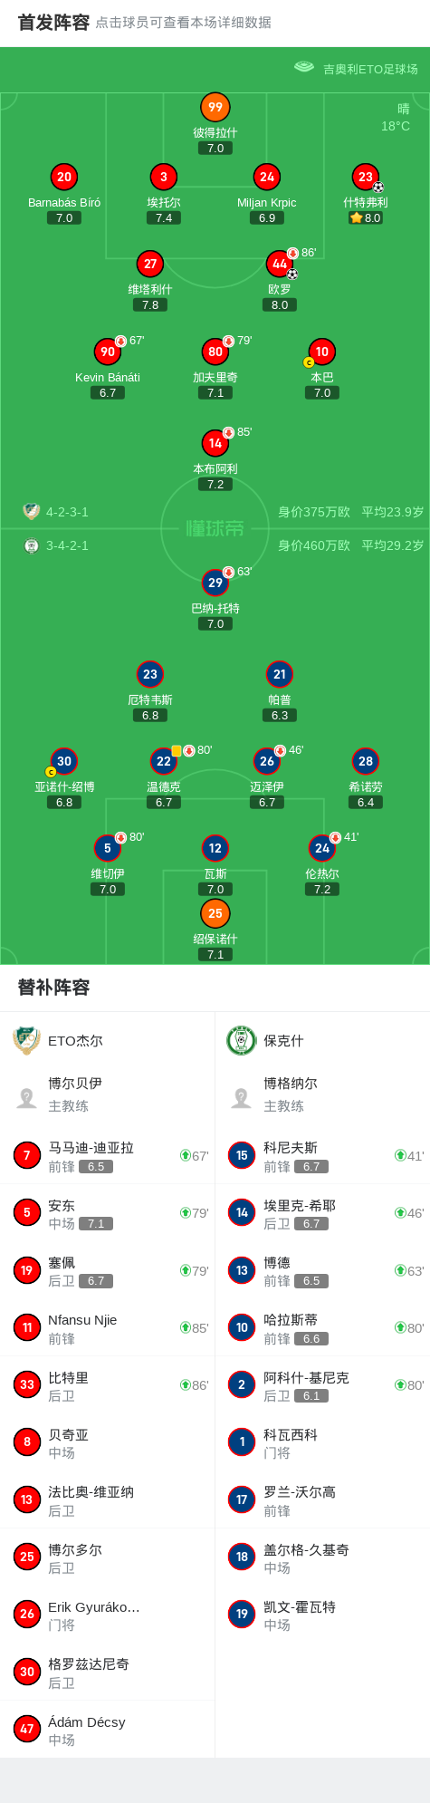The width and height of the screenshot is (430, 1803).
Task: Open substitute 马马迪-迪亚拉 number 7
Action: [x=108, y=1155]
